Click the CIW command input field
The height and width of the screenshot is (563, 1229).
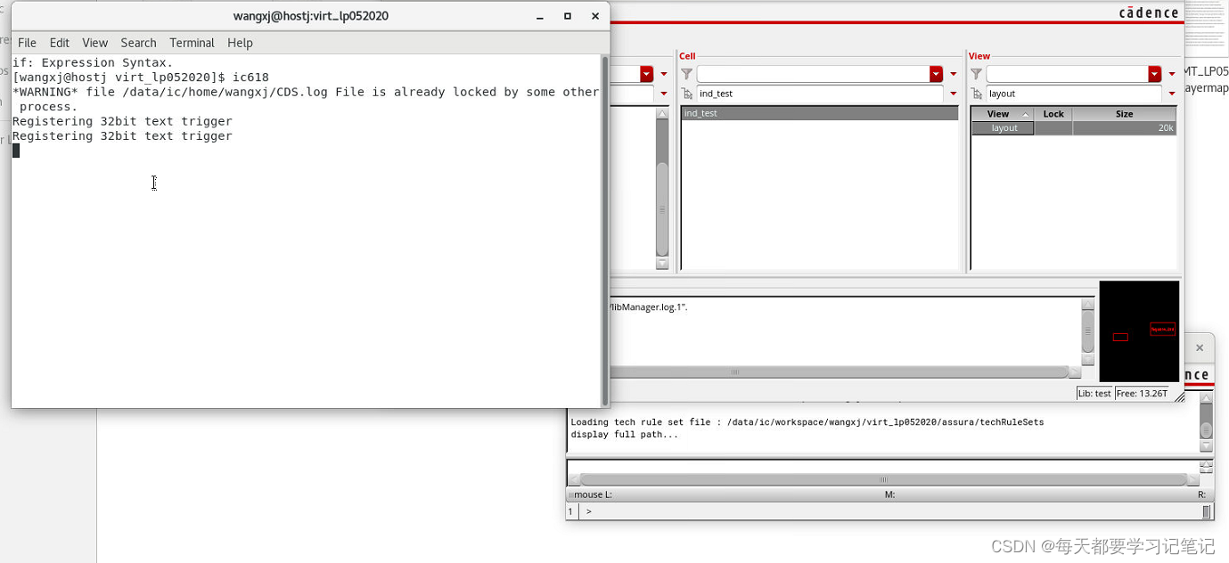click(x=891, y=512)
